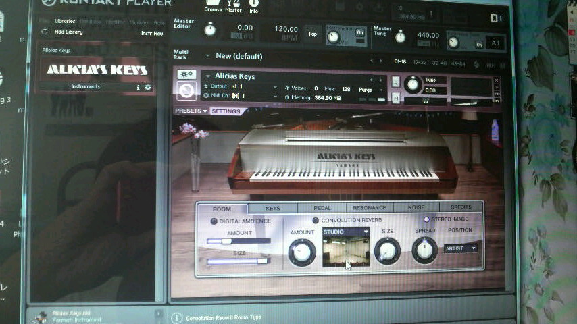The width and height of the screenshot is (577, 324).
Task: Switch to the RESONANCE tab
Action: point(370,208)
